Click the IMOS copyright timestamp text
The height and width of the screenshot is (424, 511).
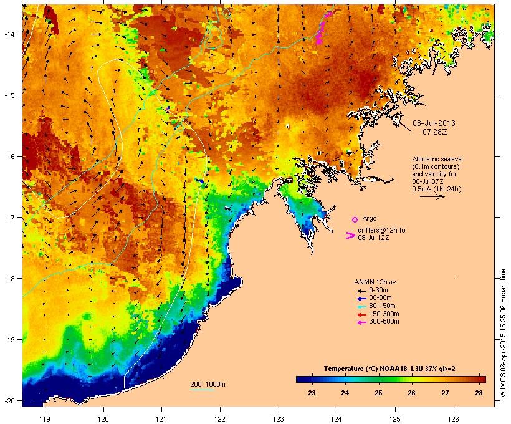(x=503, y=333)
